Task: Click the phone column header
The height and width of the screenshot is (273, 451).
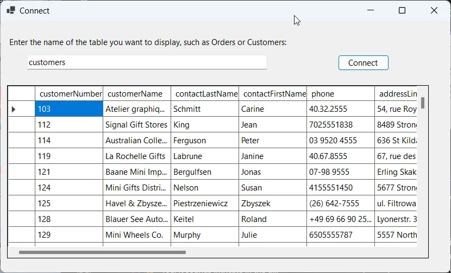Action: click(340, 94)
